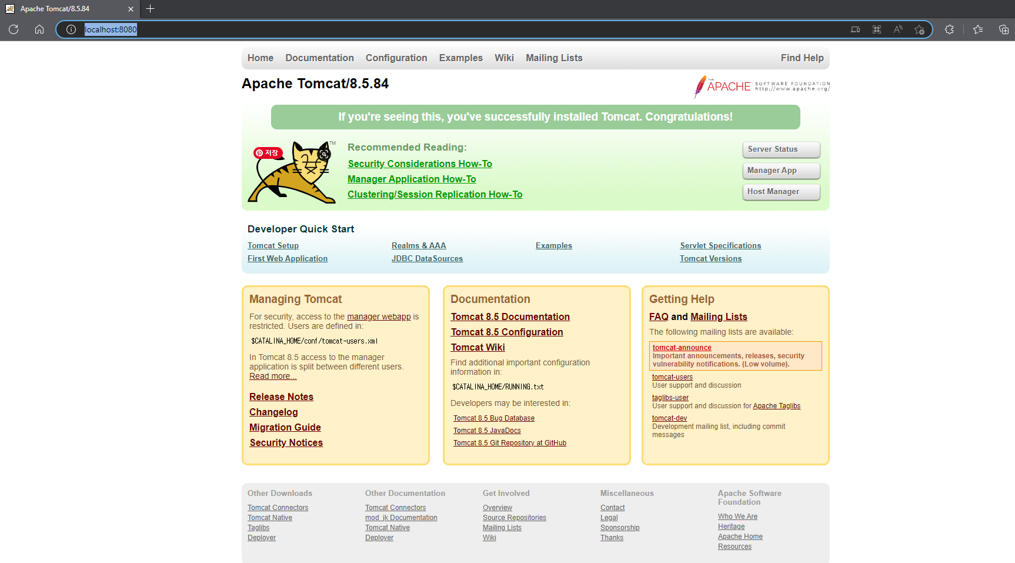Screen dimensions: 1015x563
Task: Open the Who We Are link
Action: (x=737, y=517)
